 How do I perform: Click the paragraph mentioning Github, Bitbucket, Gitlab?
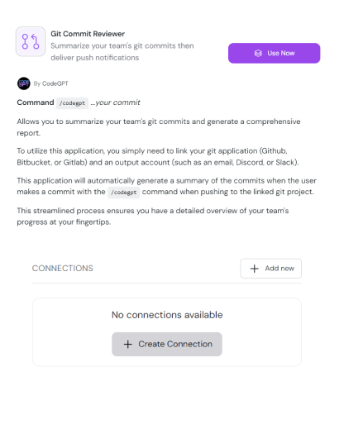tap(158, 156)
